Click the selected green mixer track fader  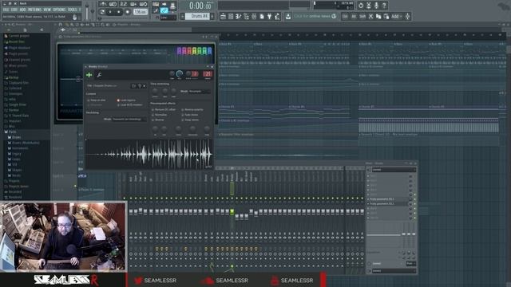click(x=232, y=211)
